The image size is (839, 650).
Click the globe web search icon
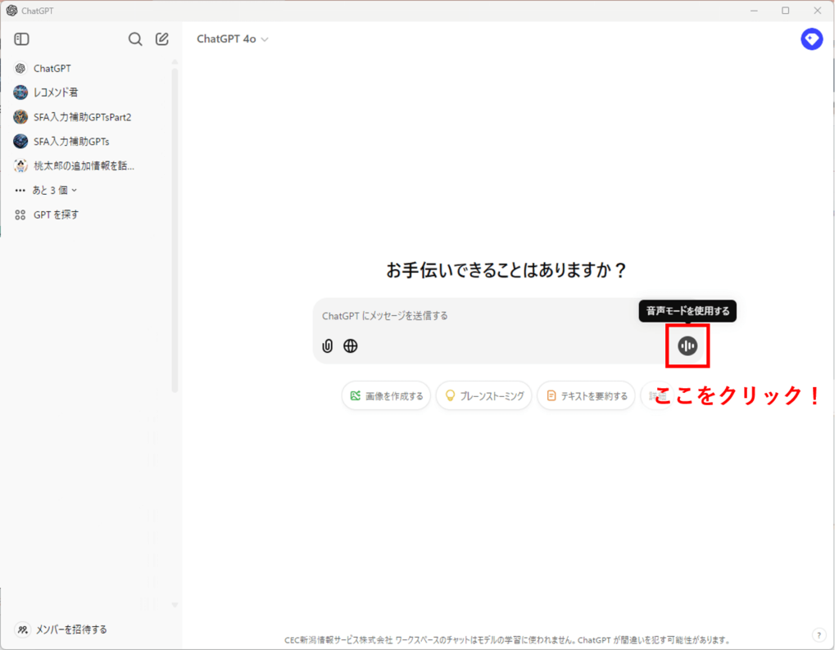click(351, 346)
